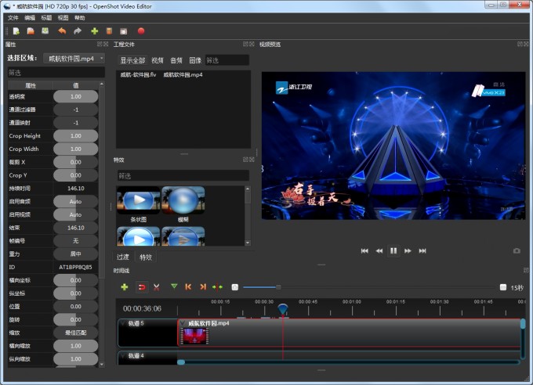This screenshot has width=533, height=385.
Task: Jump to previous marker icon
Action: pyautogui.click(x=188, y=287)
